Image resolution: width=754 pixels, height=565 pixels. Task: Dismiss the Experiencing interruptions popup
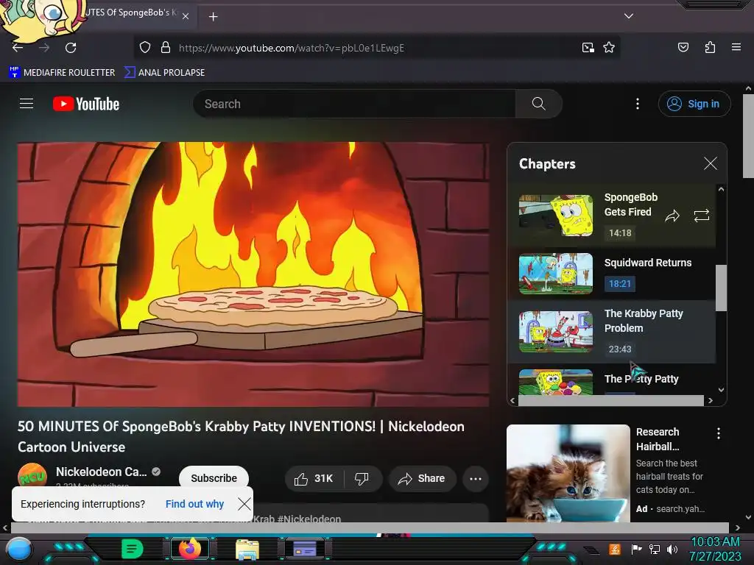244,504
